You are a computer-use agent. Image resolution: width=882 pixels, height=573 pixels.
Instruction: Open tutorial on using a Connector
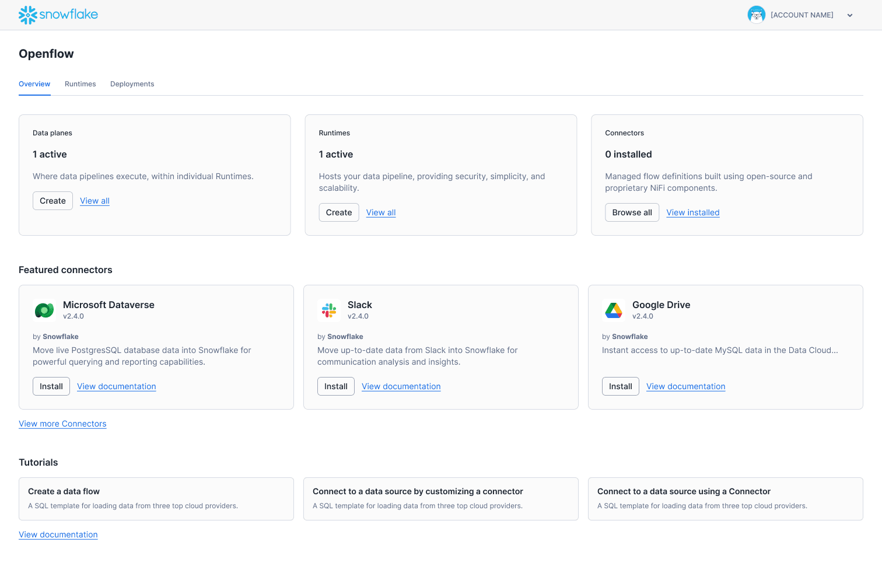pos(726,499)
